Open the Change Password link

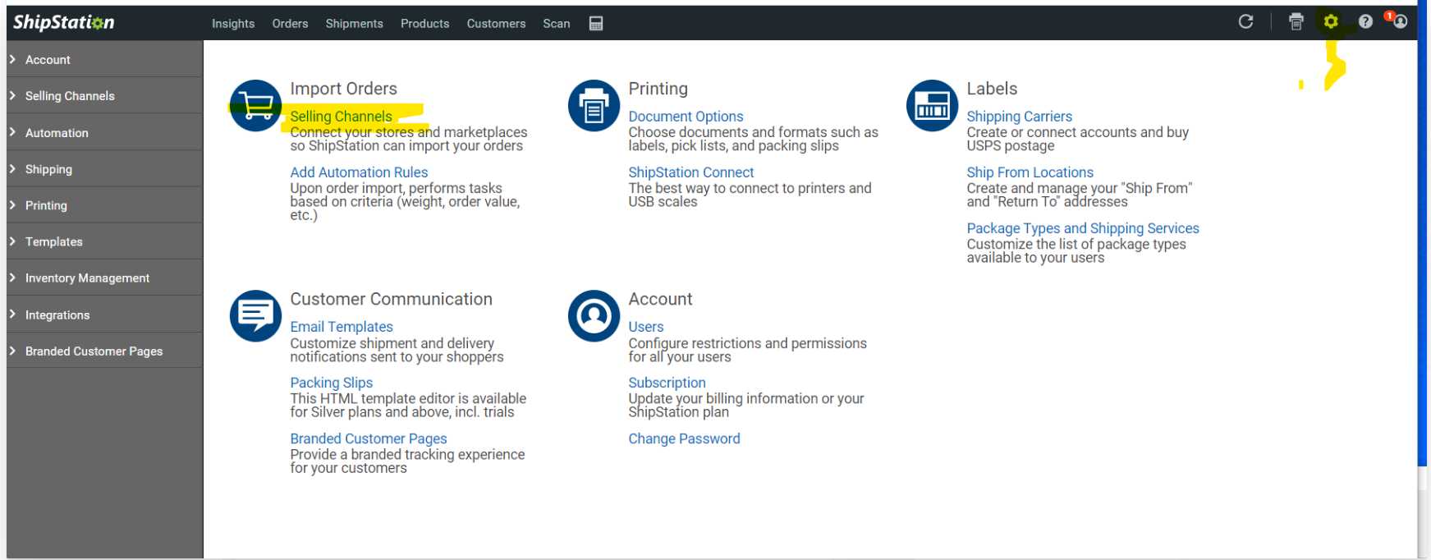(x=684, y=438)
